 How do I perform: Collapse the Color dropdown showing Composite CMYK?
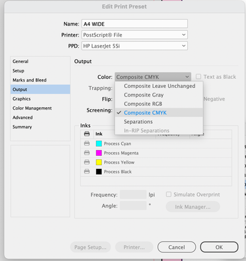tap(153, 77)
